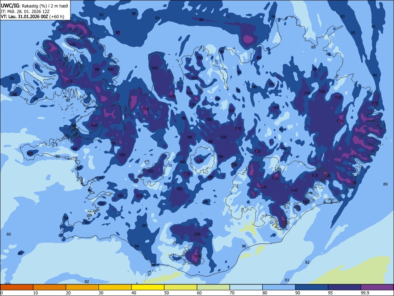Click the dark orange 0–10 legend swatch
The width and height of the screenshot is (394, 296).
pyautogui.click(x=17, y=287)
